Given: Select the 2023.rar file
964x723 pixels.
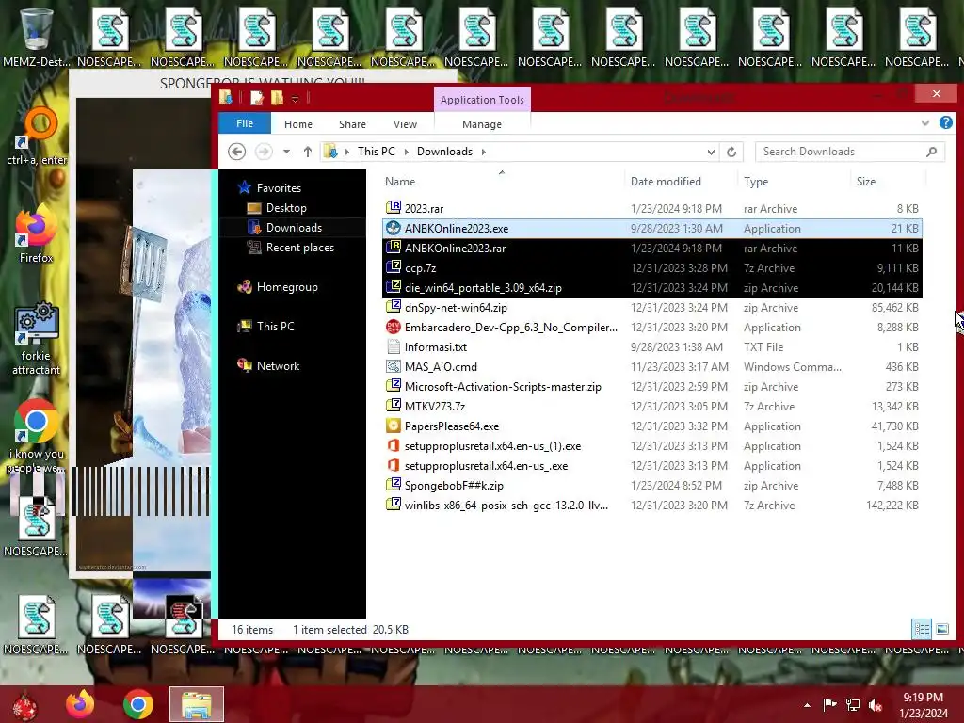Looking at the screenshot, I should tap(651, 208).
